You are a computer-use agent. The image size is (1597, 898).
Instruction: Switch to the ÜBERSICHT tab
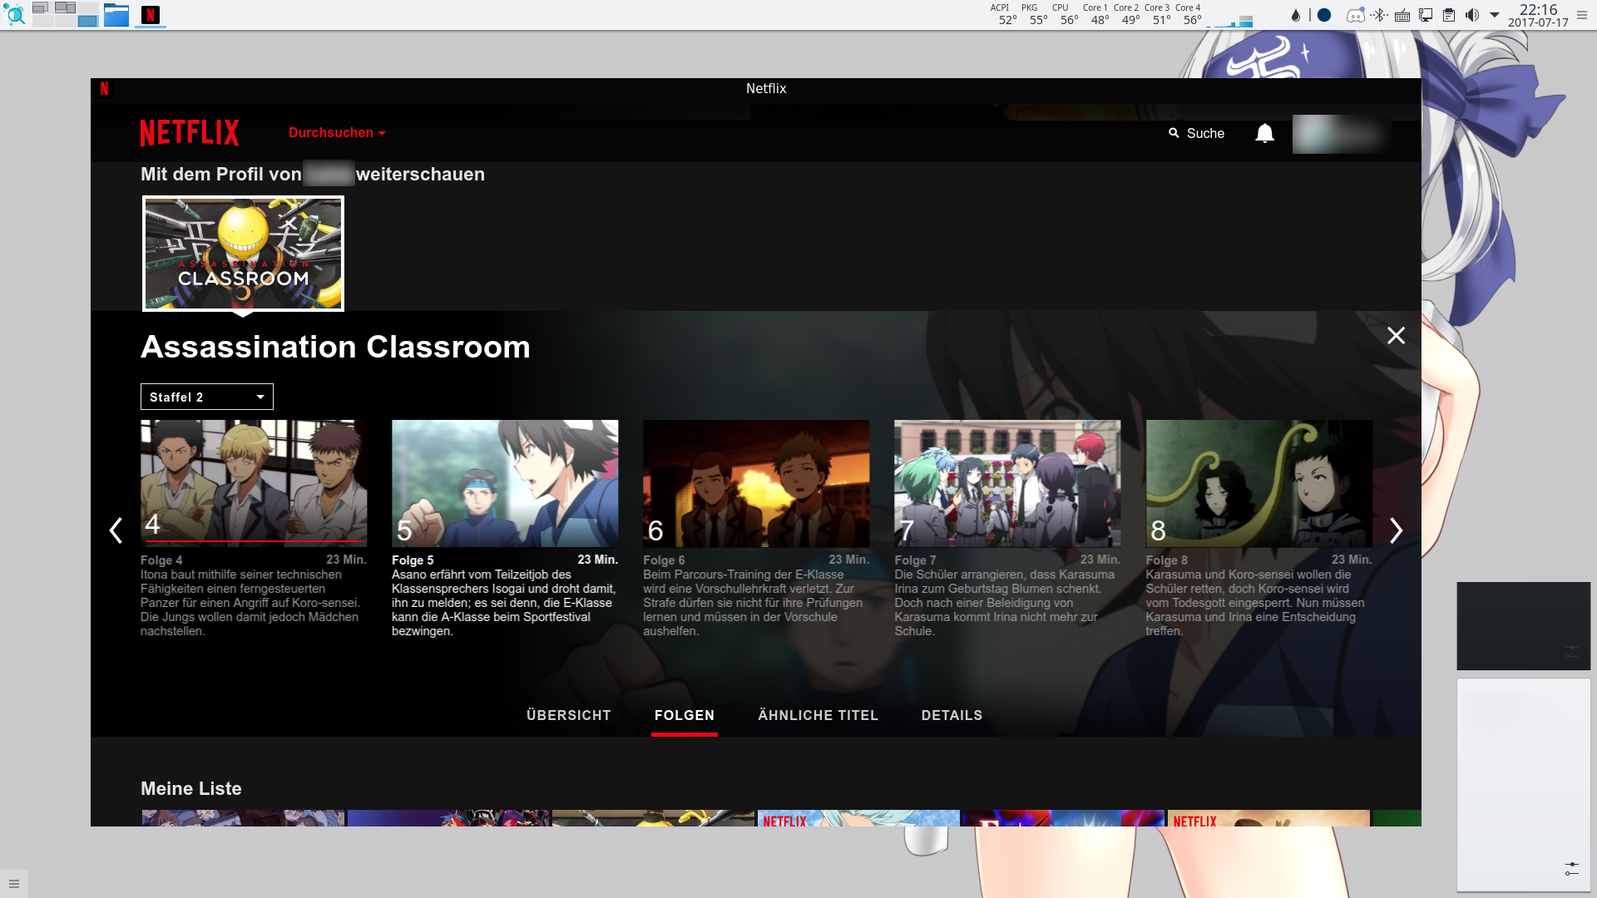point(568,715)
